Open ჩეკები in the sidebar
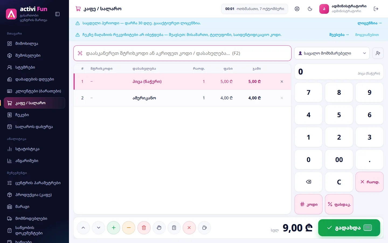 pyautogui.click(x=34, y=115)
